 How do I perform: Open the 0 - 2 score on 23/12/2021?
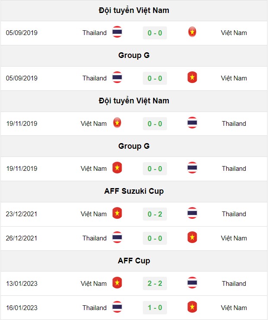155,214
